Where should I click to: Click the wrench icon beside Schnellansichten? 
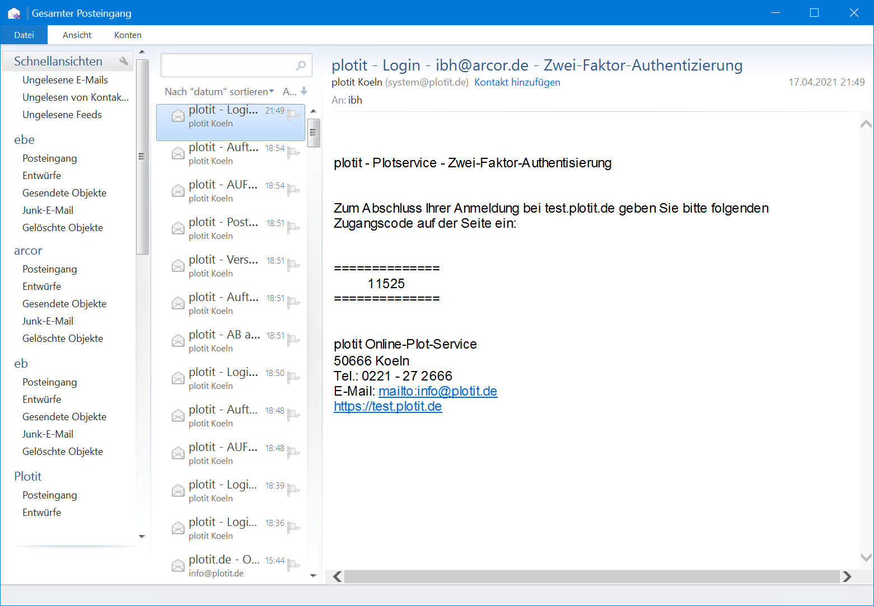(124, 60)
